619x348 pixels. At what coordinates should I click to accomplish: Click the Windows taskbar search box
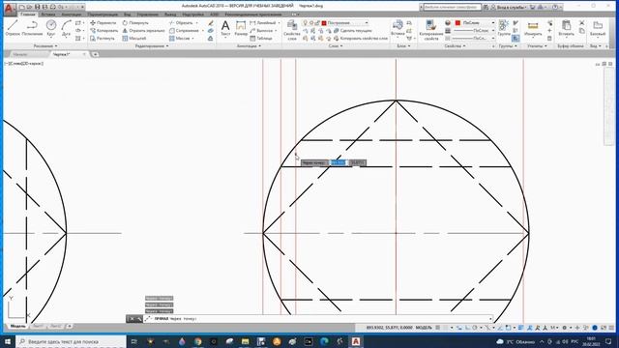click(71, 341)
